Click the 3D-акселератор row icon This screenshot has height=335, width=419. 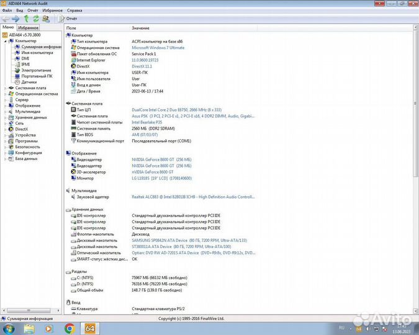[73, 172]
